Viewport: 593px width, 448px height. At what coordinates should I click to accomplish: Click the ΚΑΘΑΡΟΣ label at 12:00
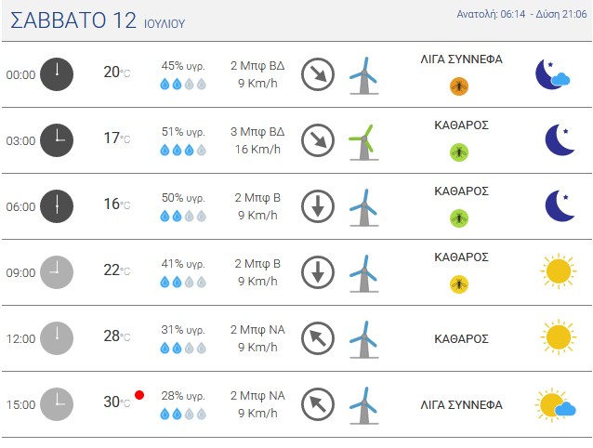(x=461, y=338)
